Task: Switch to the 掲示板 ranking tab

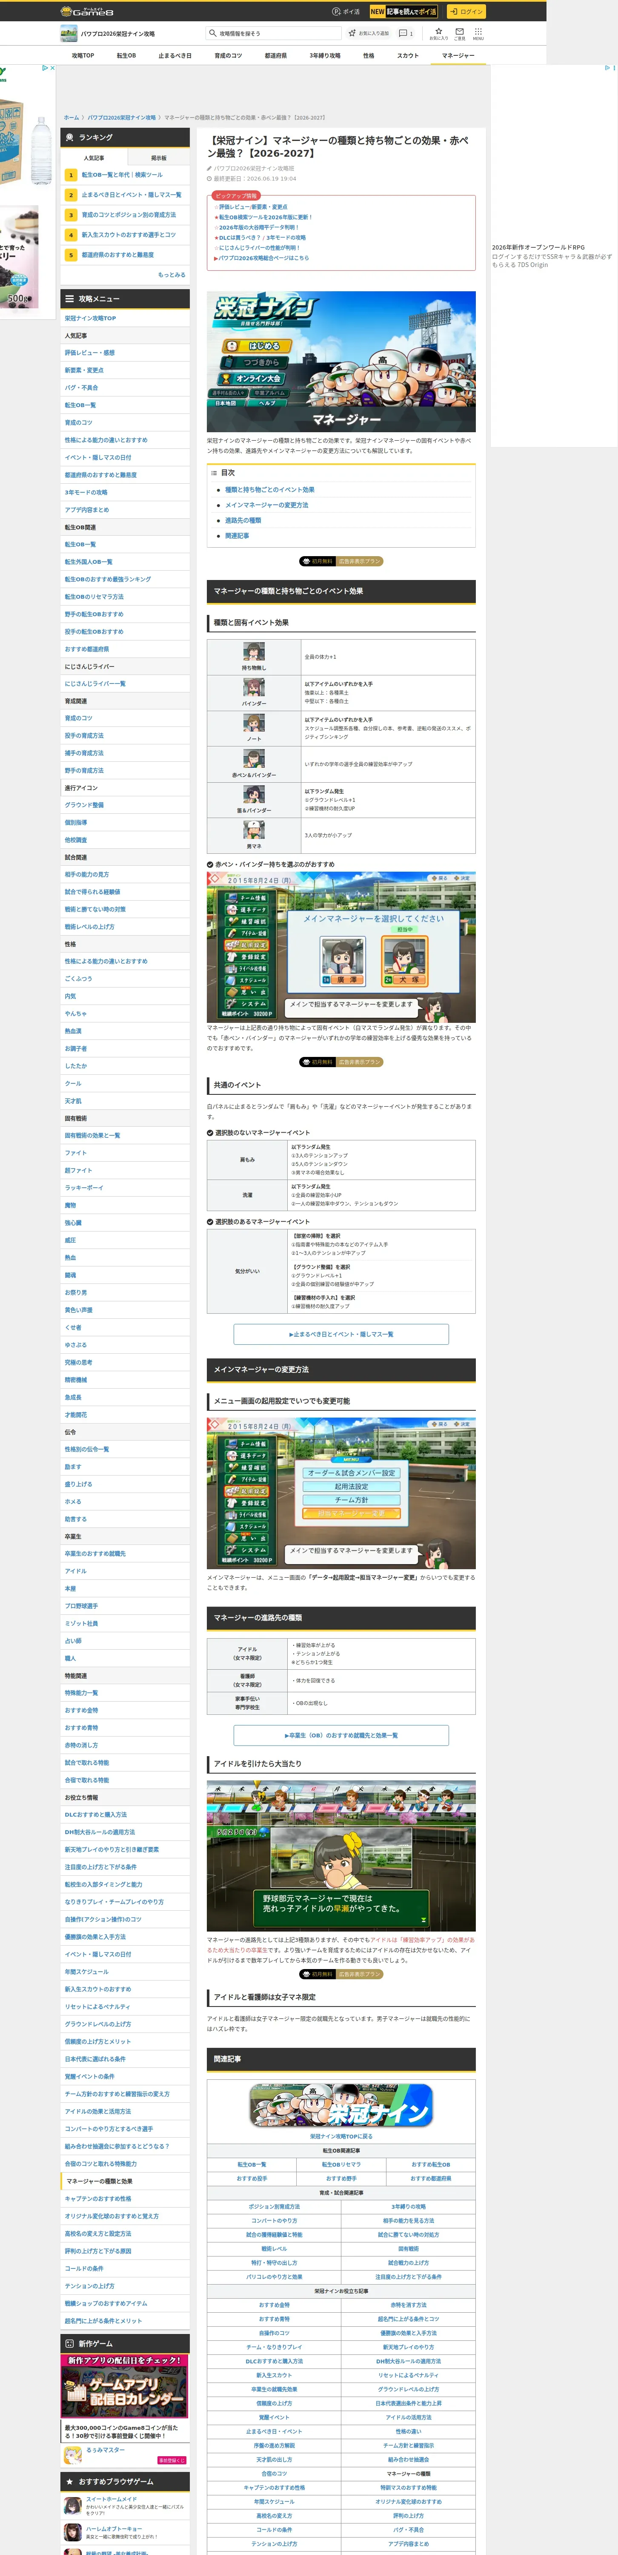Action: pos(159,158)
